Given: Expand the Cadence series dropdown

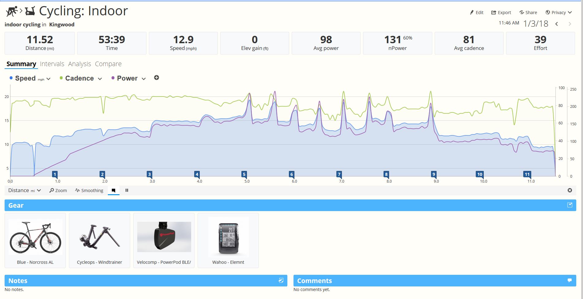Looking at the screenshot, I should tap(100, 79).
